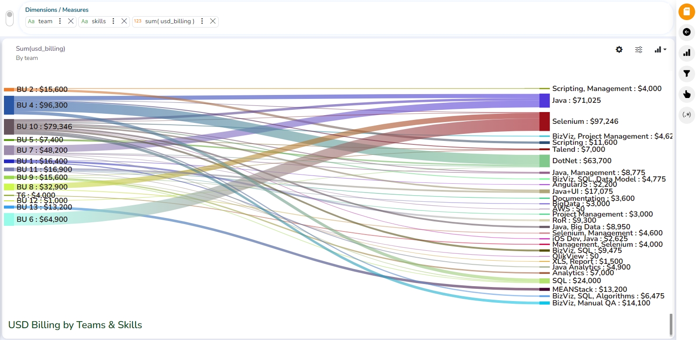This screenshot has height=340, width=696.
Task: Click the 'Talend : $7,000' label
Action: click(579, 149)
